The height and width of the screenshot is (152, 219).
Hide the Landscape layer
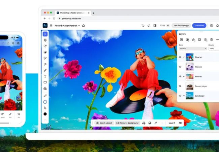[x=180, y=96]
